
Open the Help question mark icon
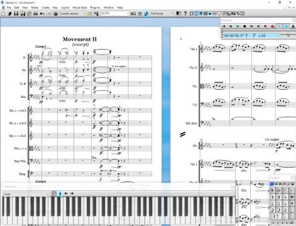click(x=185, y=14)
